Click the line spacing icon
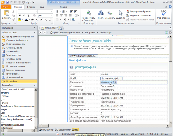This screenshot has width=173, height=136. tap(76, 15)
